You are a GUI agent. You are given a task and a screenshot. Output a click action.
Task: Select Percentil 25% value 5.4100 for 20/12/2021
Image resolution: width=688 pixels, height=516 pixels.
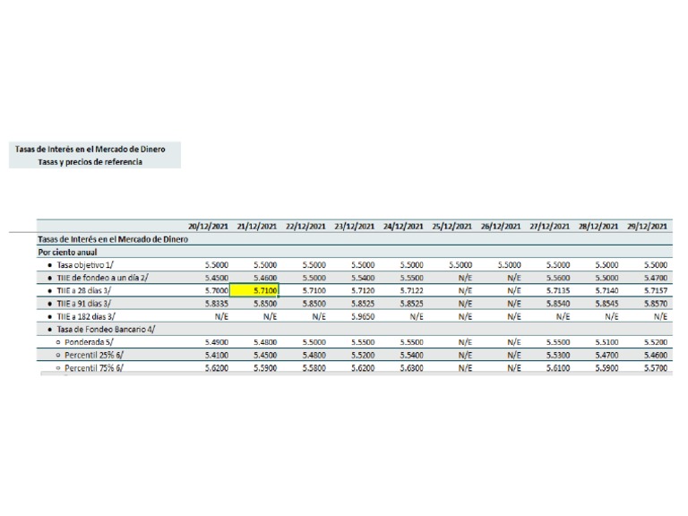tap(217, 355)
